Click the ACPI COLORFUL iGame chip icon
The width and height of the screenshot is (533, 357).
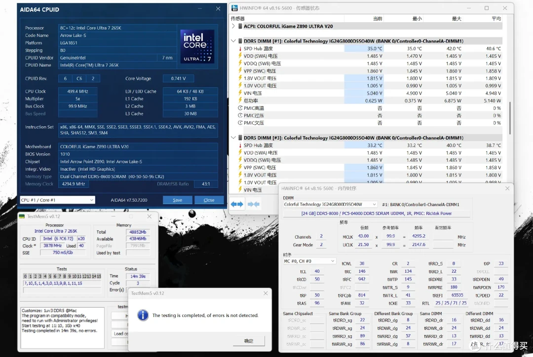click(240, 26)
